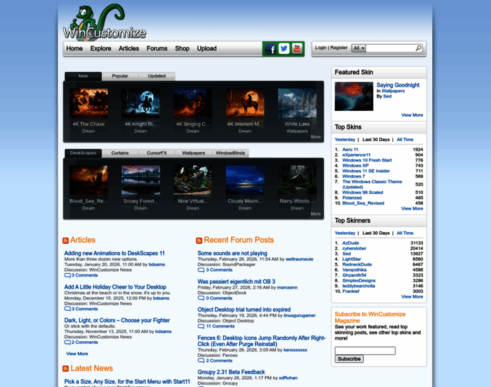The height and width of the screenshot is (387, 491).
Task: Open the Twitter bird icon
Action: tap(284, 48)
